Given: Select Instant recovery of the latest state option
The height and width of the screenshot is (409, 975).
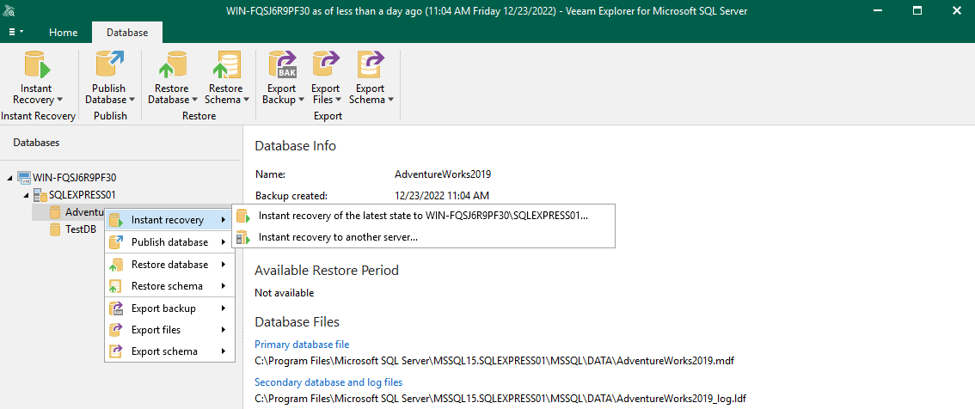Looking at the screenshot, I should [423, 217].
